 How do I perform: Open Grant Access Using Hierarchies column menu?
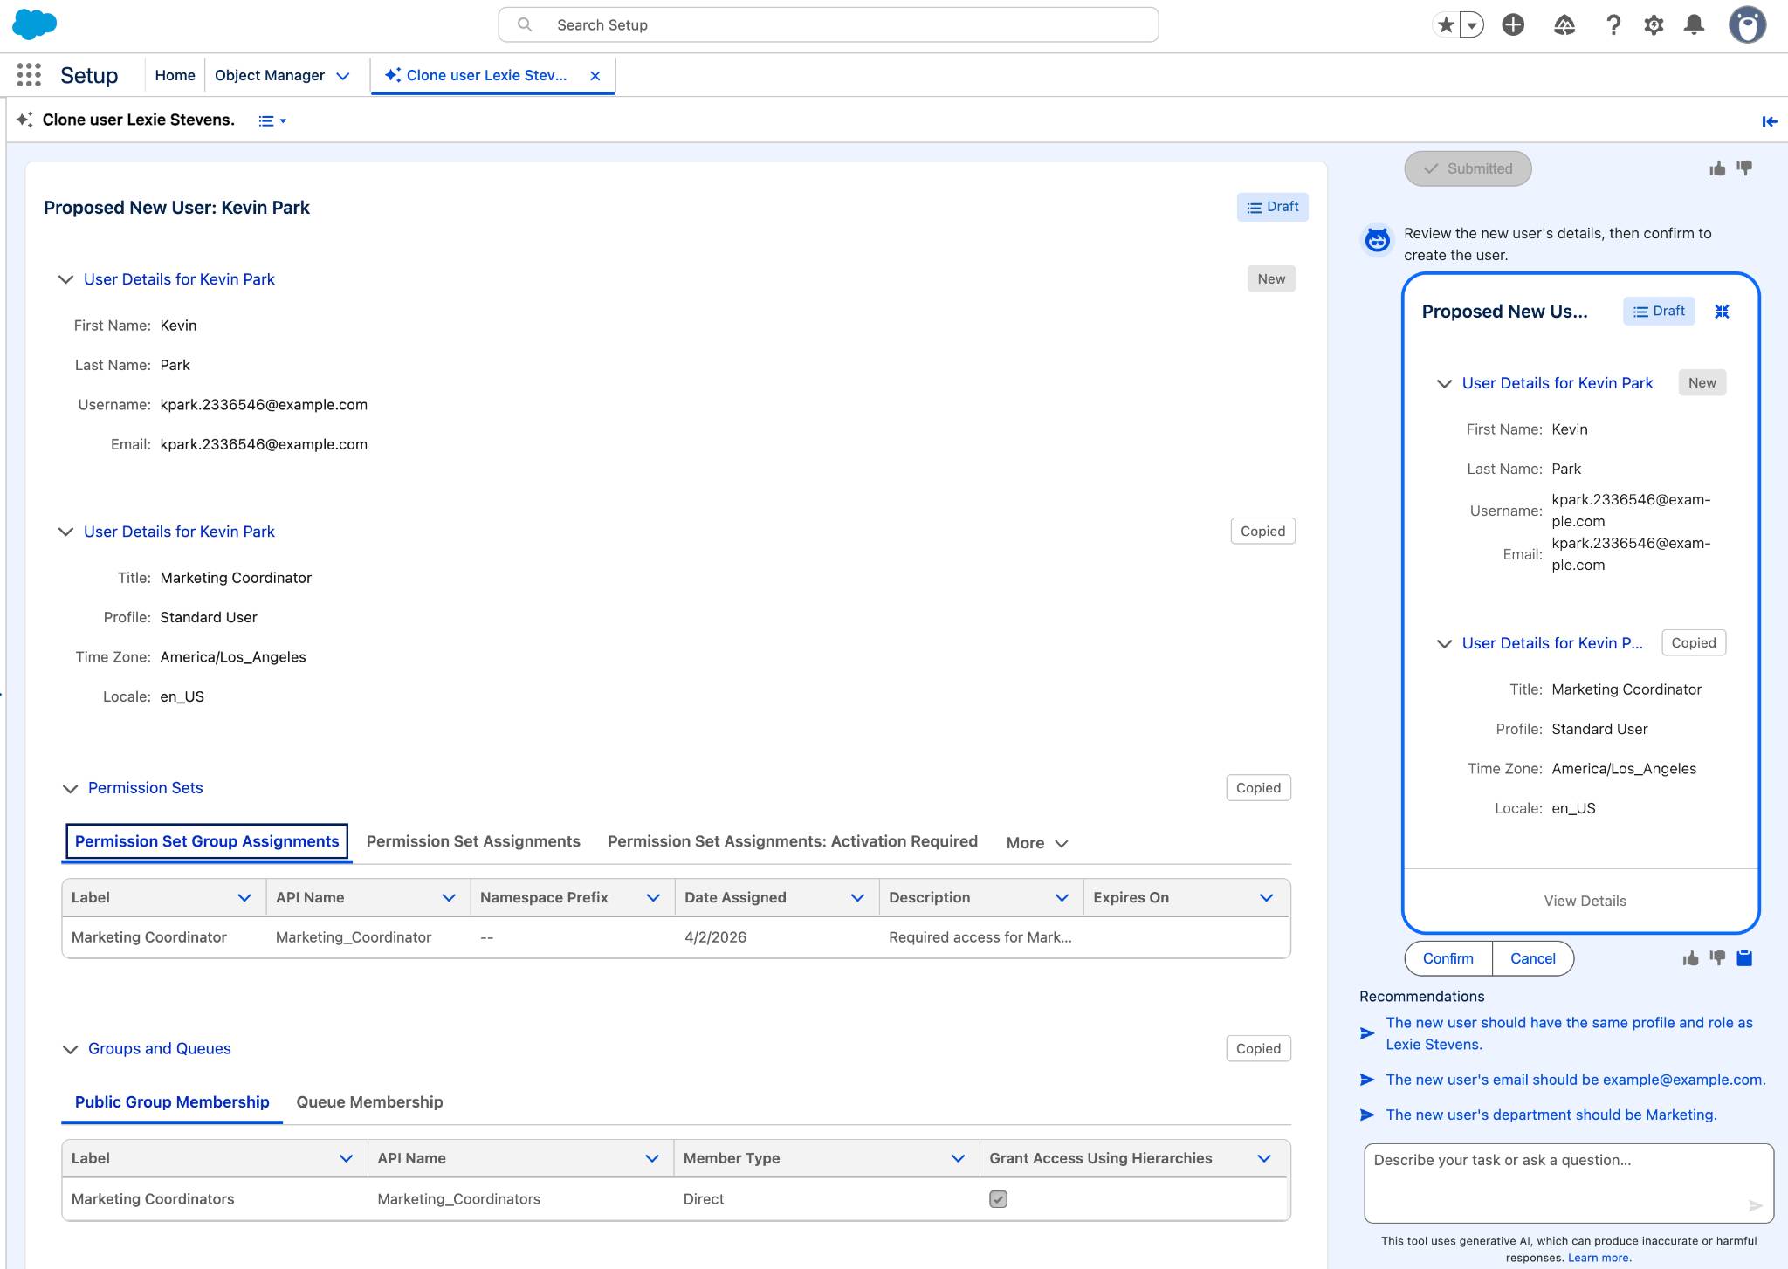1263,1158
